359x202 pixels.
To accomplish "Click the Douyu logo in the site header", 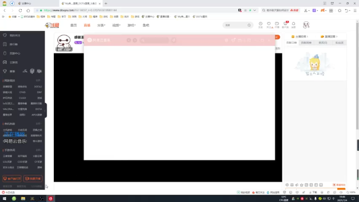I will click(52, 25).
